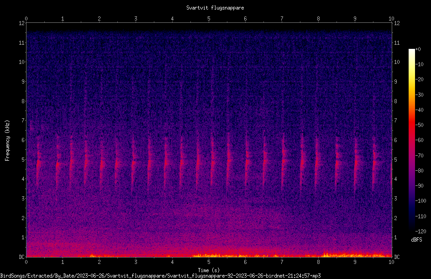Click 'DC' on the right frequency axis

coord(397,257)
